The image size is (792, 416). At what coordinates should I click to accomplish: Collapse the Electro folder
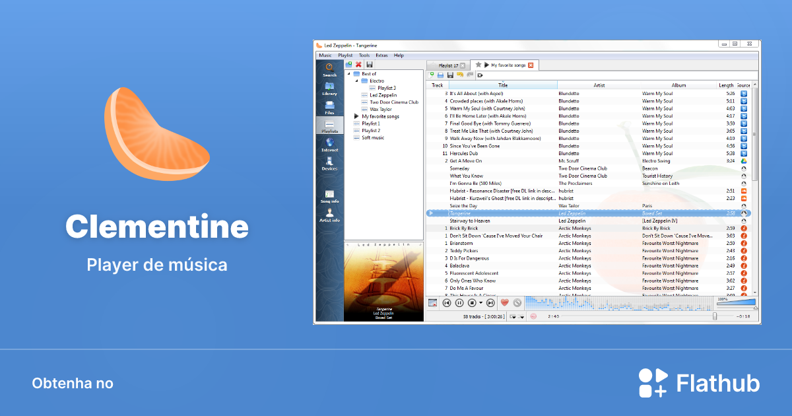click(x=356, y=81)
